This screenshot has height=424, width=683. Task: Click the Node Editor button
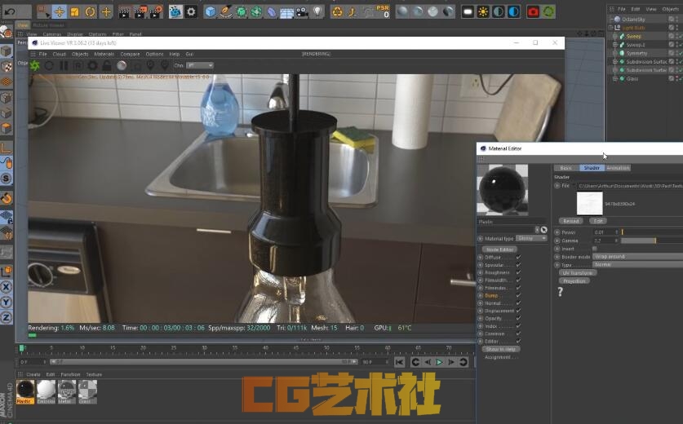(x=499, y=250)
